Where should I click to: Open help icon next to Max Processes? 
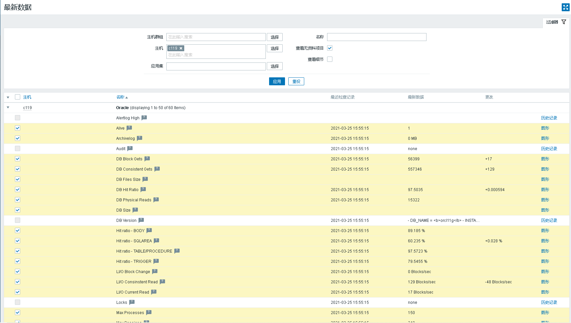(x=149, y=312)
